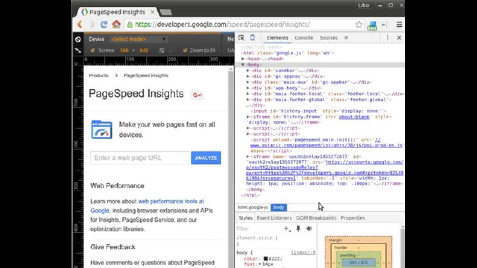
Task: Open the (index):8 source link
Action: tap(303, 252)
